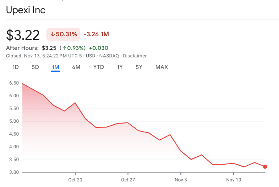The image size is (279, 187).
Task: Switch to the 5Y chart view
Action: [x=139, y=67]
